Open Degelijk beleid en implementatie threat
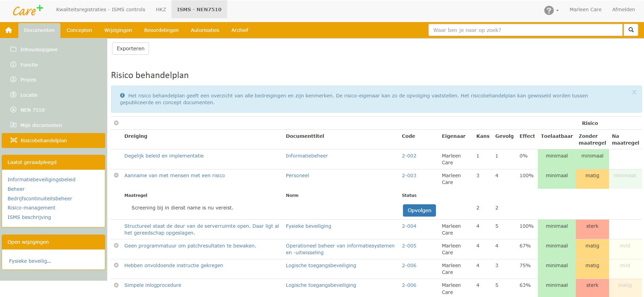This screenshot has height=297, width=644. coord(164,156)
